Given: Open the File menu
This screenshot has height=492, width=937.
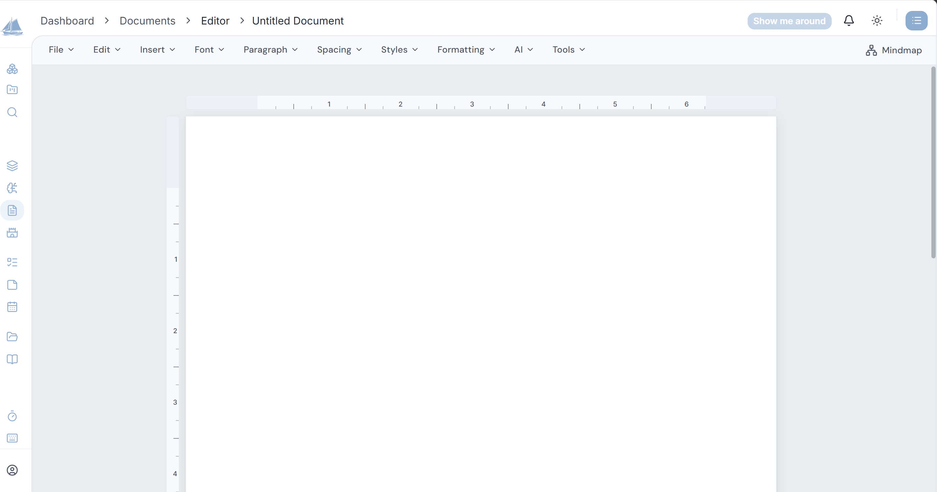Looking at the screenshot, I should (61, 50).
